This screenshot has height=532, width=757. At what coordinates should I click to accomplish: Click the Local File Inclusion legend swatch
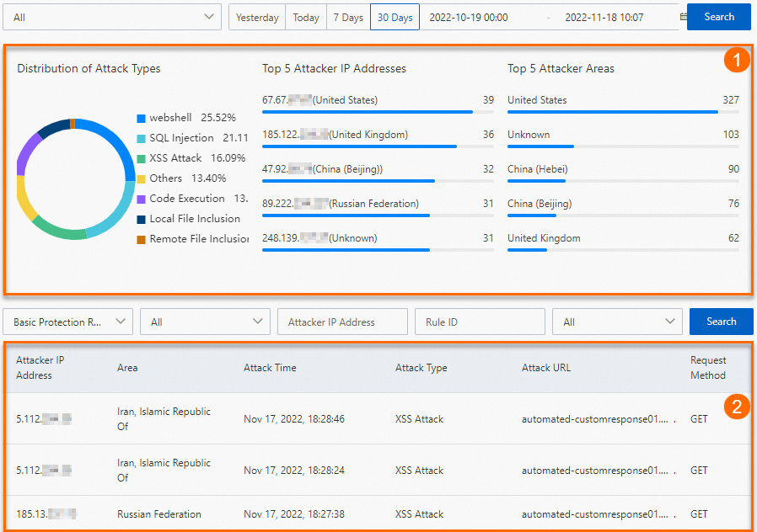[141, 220]
